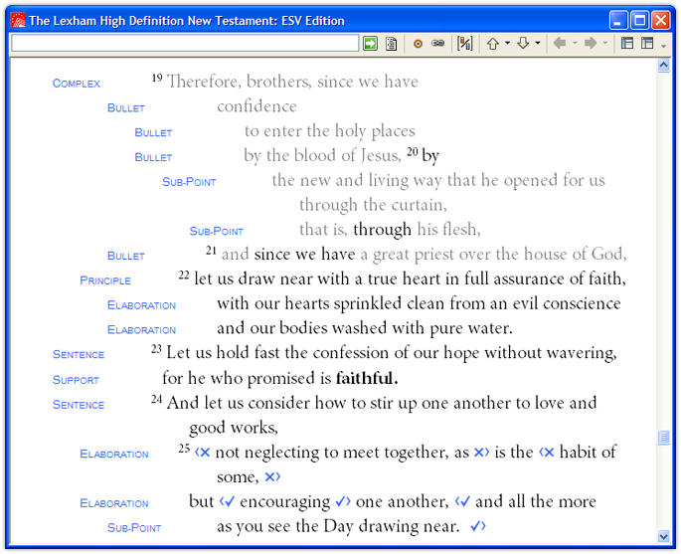Click the bold word faithful
The height and width of the screenshot is (554, 681).
coord(367,378)
